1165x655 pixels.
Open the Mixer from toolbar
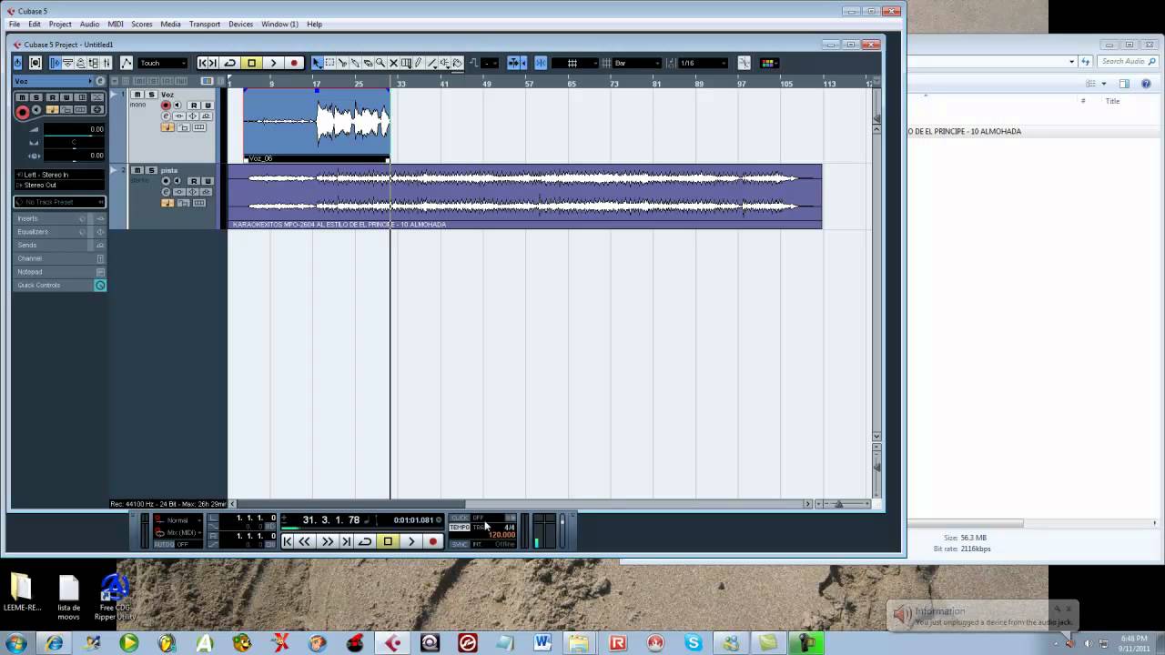[x=106, y=63]
